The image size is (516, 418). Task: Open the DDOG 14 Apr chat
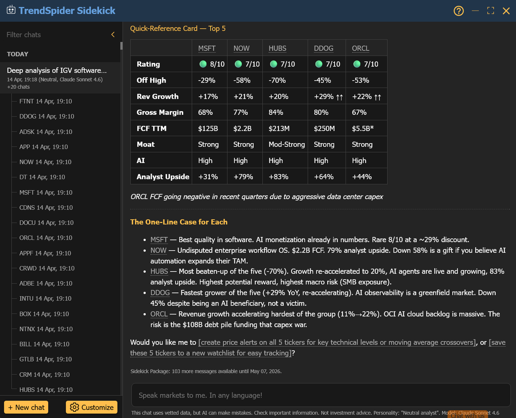coord(46,117)
